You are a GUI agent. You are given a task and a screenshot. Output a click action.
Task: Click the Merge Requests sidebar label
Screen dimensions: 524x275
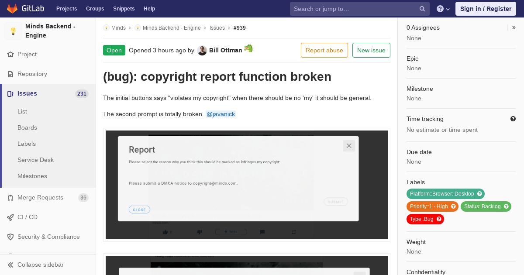click(x=40, y=198)
